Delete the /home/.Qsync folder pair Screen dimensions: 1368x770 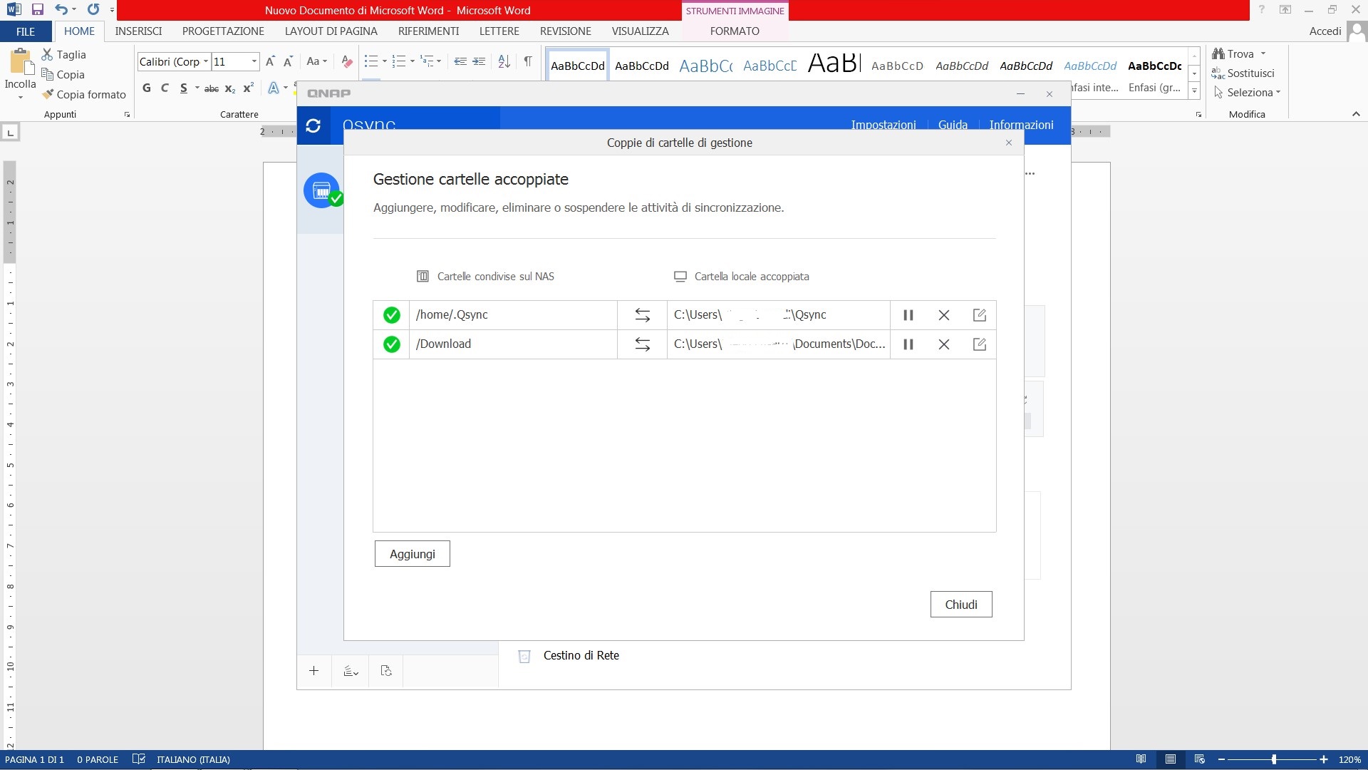943,315
